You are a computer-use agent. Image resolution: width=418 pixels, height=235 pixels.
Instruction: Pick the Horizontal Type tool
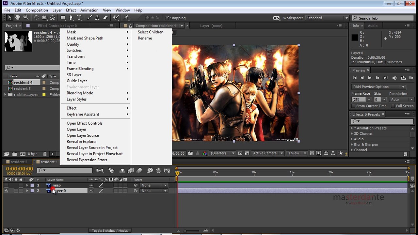tap(79, 18)
